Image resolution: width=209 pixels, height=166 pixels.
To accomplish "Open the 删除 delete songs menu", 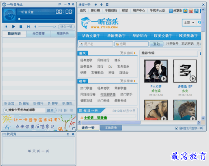I will pyautogui.click(x=24, y=103).
